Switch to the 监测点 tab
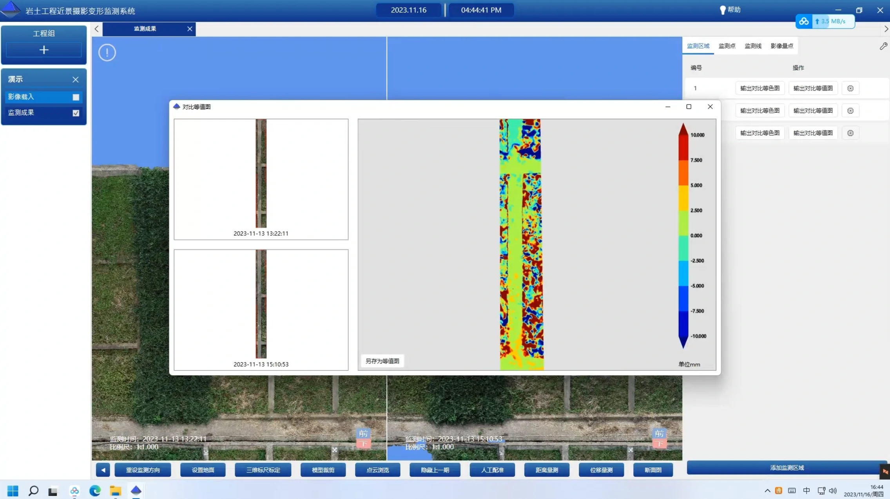890x499 pixels. (x=727, y=46)
